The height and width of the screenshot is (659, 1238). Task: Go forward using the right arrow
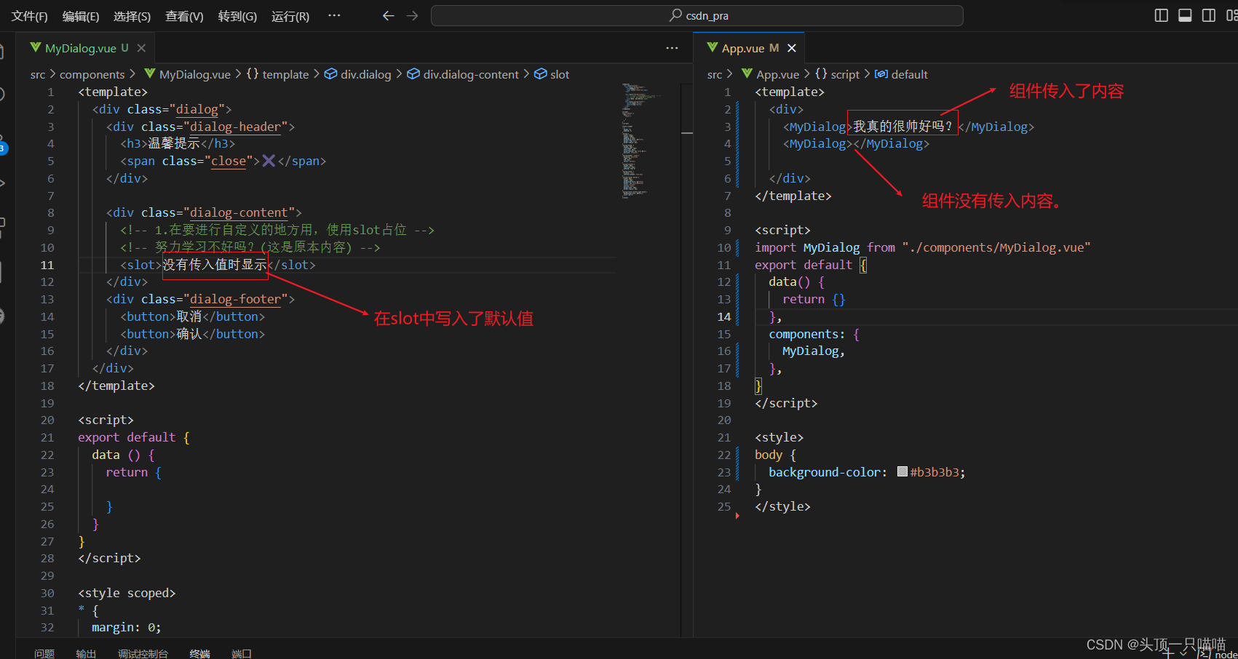click(x=413, y=15)
